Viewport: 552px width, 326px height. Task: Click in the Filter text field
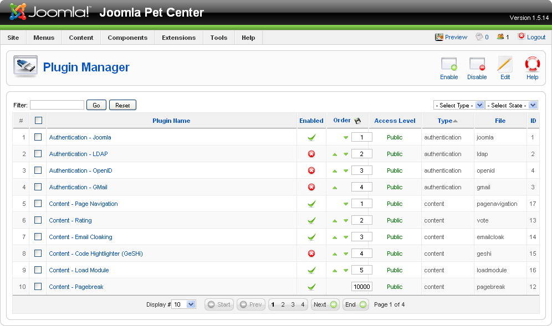[x=57, y=105]
